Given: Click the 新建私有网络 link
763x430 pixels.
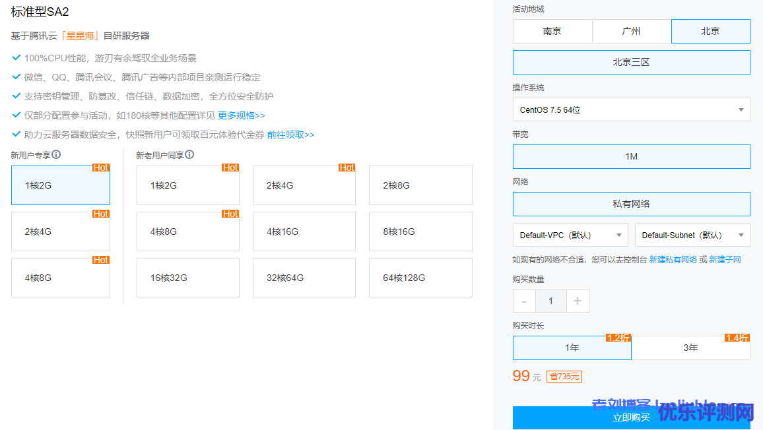Looking at the screenshot, I should point(673,260).
